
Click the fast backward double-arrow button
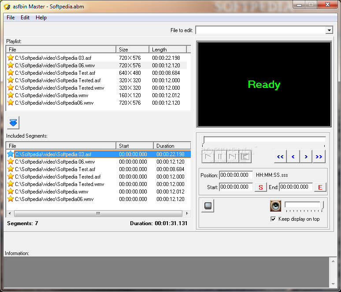[280, 157]
